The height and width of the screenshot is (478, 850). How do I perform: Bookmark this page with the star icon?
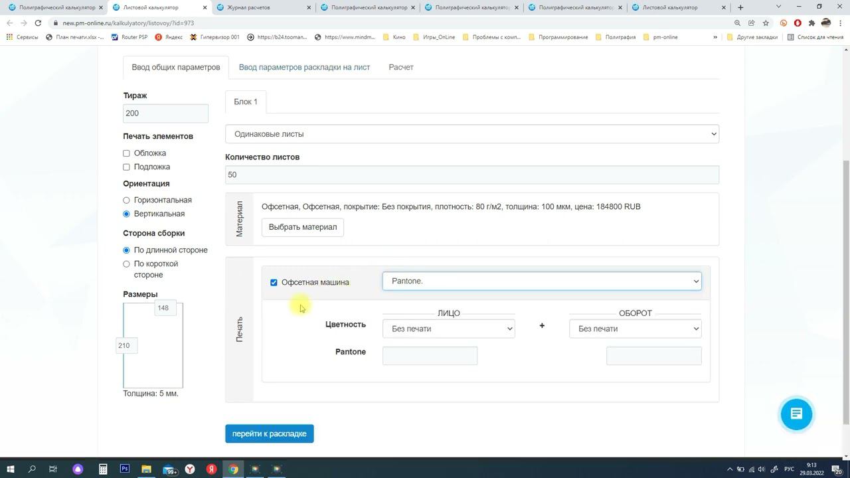tap(766, 23)
